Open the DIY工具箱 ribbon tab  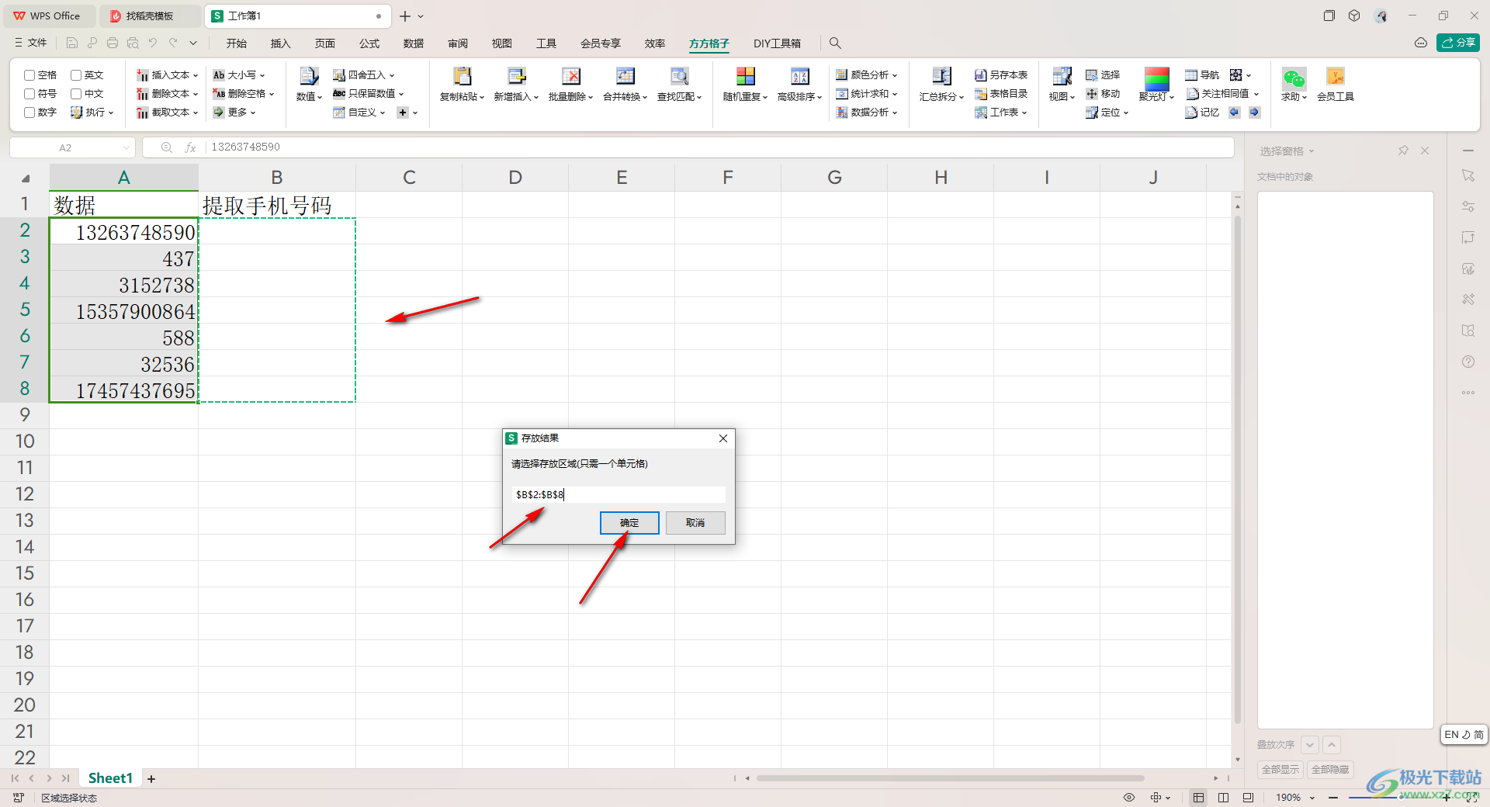tap(777, 43)
